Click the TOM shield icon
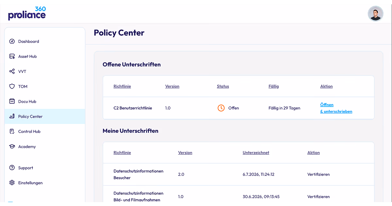The height and width of the screenshot is (206, 392). (x=12, y=87)
